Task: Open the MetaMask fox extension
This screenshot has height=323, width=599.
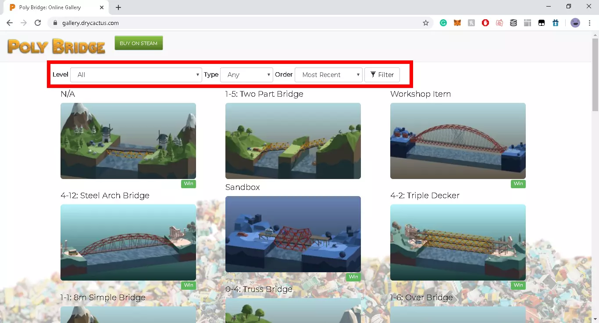Action: (x=457, y=23)
